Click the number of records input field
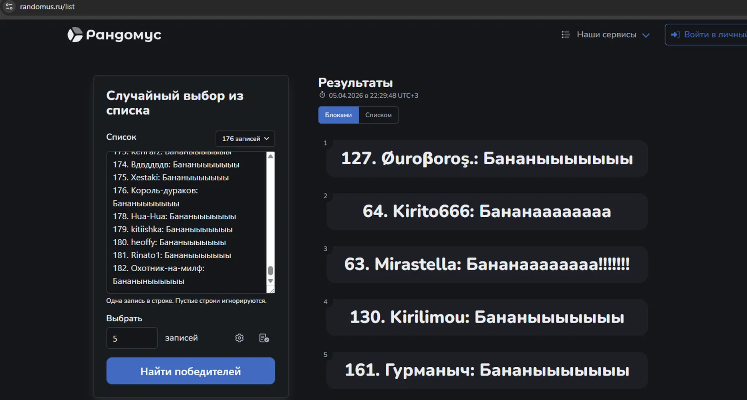 [132, 338]
